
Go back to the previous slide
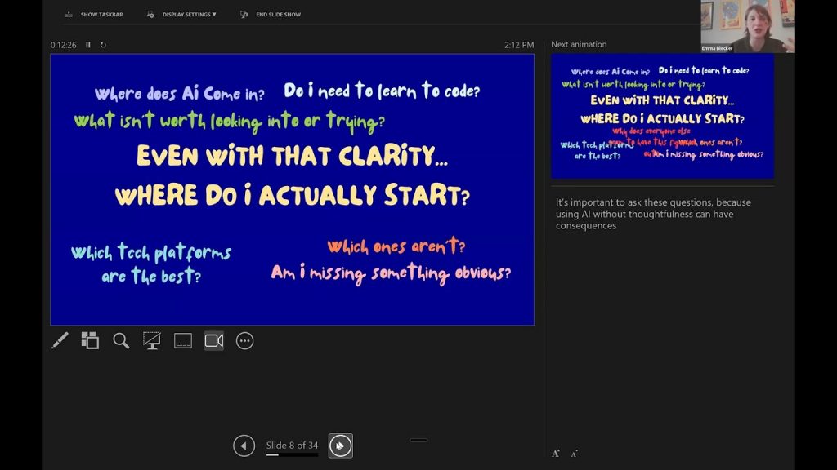click(x=244, y=446)
